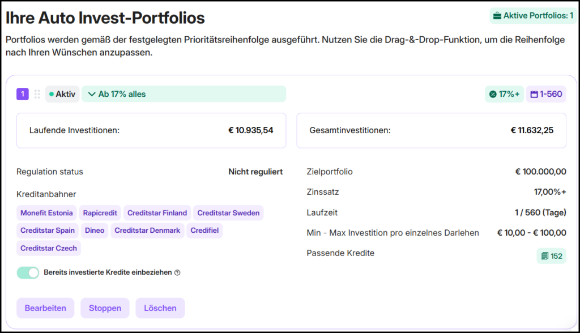Click the Creditstar Finland tag
Screen dimensions: 580x333
click(x=157, y=213)
